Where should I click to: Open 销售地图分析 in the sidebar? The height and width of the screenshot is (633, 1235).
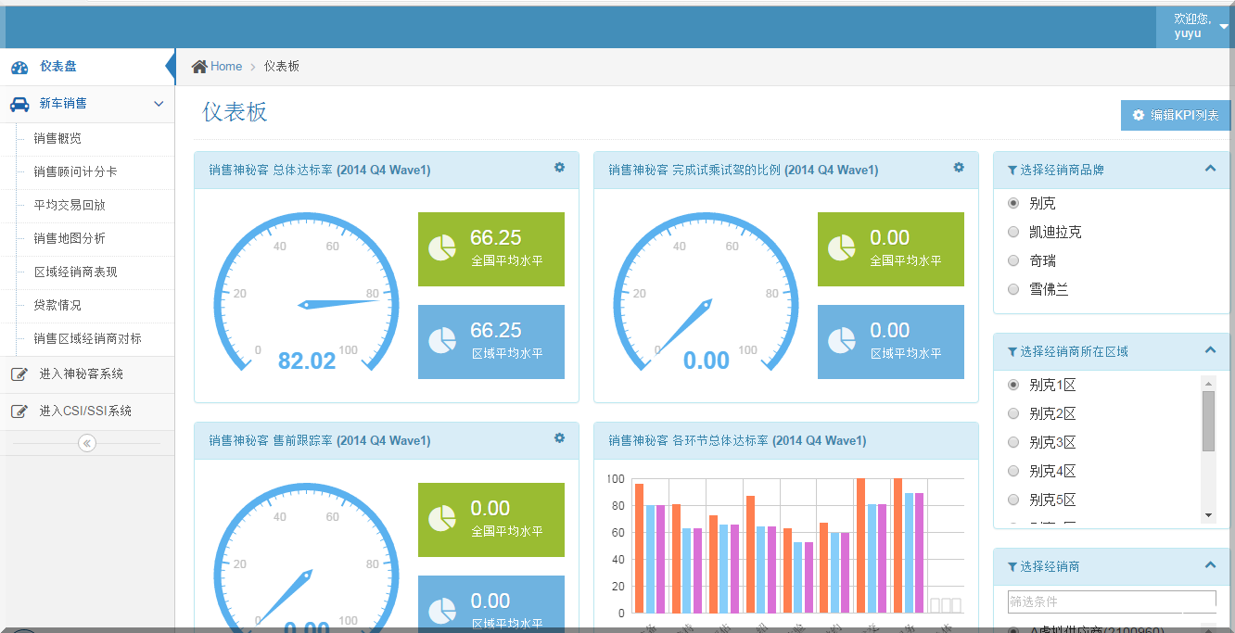pyautogui.click(x=70, y=239)
